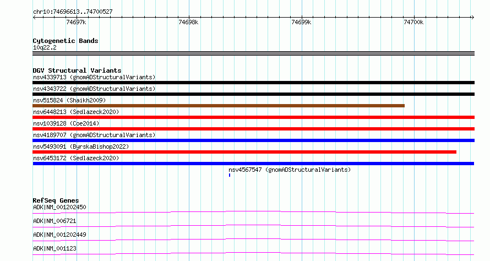Screen dimensions: 490x261
Task: Select the gray 10q22.2 cytogenetic band bar
Action: pos(253,53)
